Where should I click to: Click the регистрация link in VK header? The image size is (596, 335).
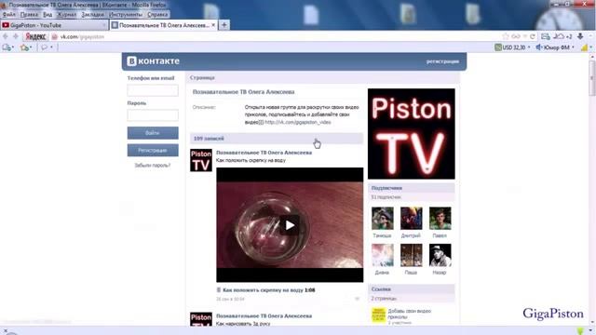click(442, 61)
